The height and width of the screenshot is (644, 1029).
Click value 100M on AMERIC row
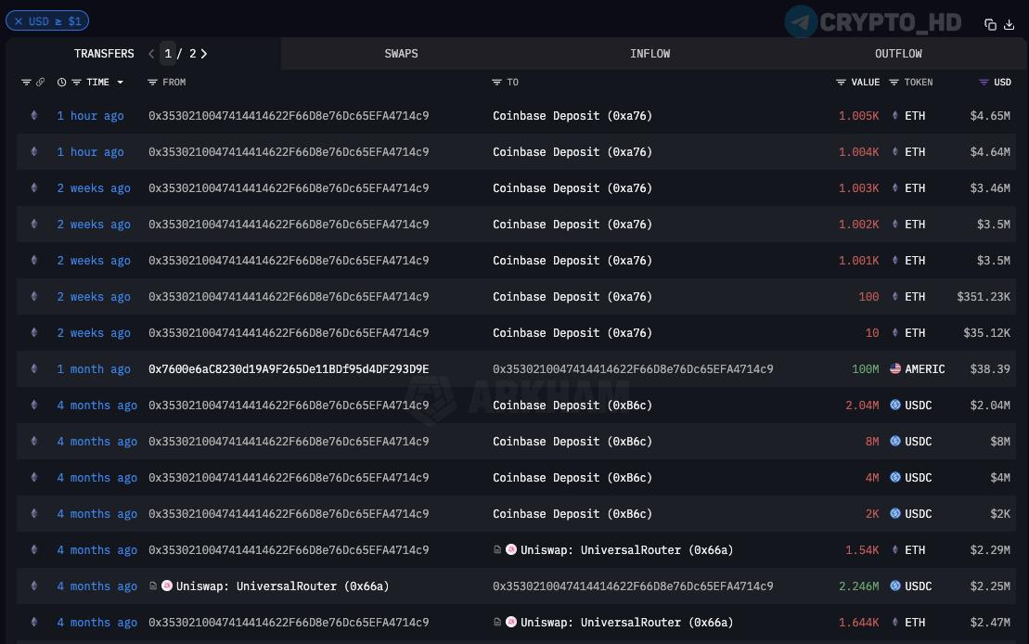[x=865, y=369]
